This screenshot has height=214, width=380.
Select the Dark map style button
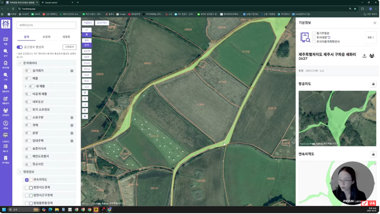(87, 75)
